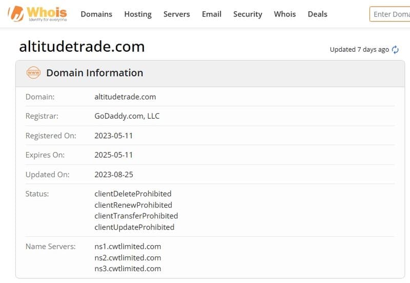
Task: Click the Updated 7 days ago text
Action: pyautogui.click(x=359, y=50)
